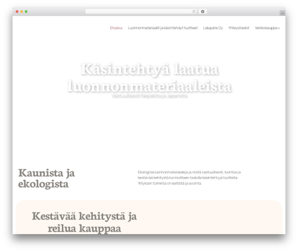Go to Yhteystiedot page
The width and height of the screenshot is (298, 252).
[239, 28]
